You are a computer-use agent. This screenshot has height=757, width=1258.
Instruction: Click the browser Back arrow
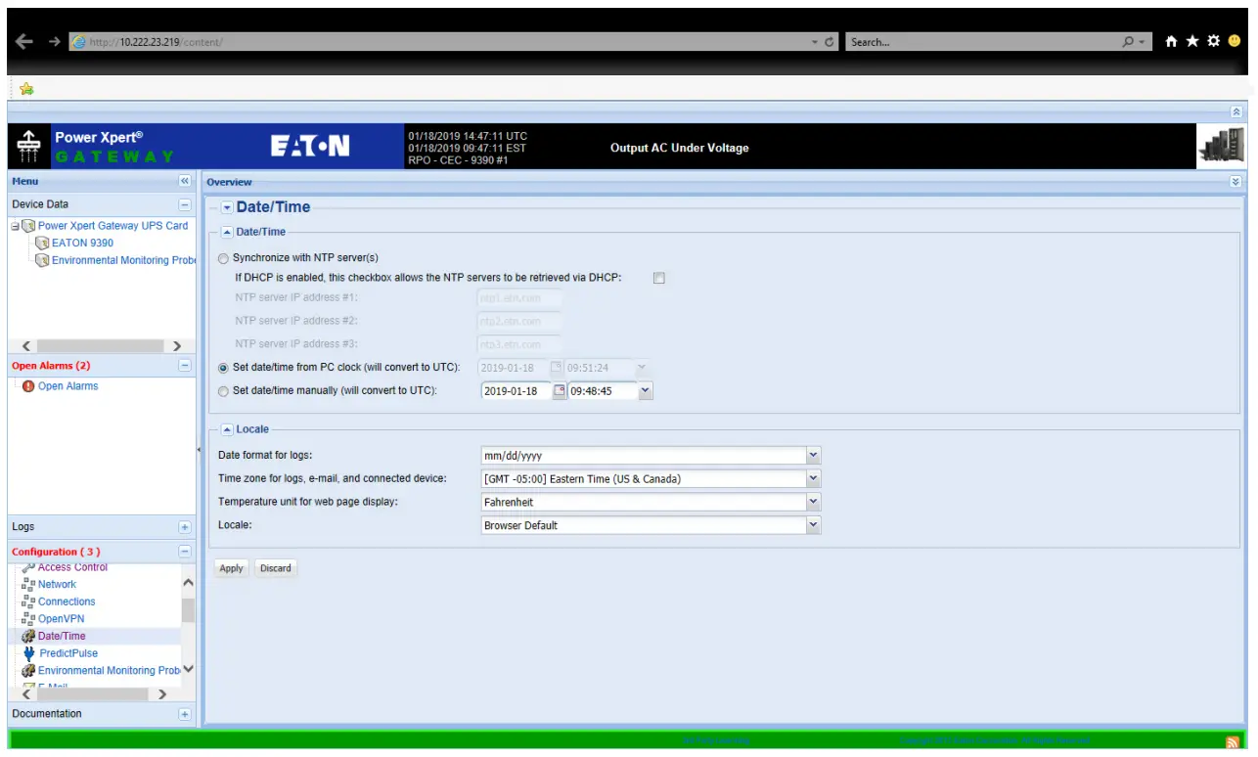coord(24,42)
